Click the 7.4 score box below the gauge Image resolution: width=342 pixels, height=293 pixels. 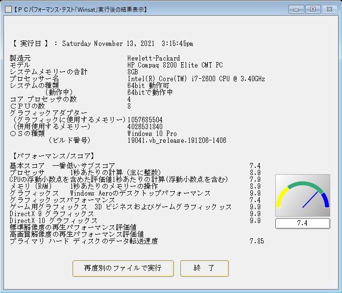point(303,224)
